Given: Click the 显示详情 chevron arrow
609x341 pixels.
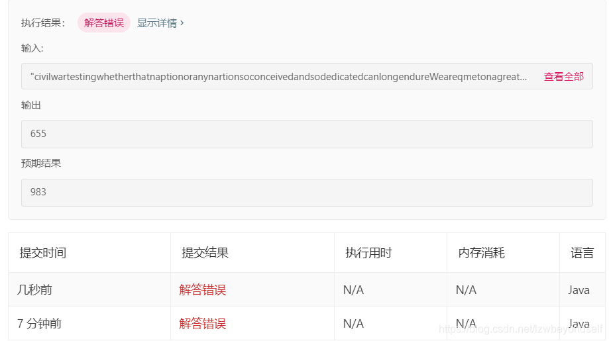Looking at the screenshot, I should coord(182,23).
